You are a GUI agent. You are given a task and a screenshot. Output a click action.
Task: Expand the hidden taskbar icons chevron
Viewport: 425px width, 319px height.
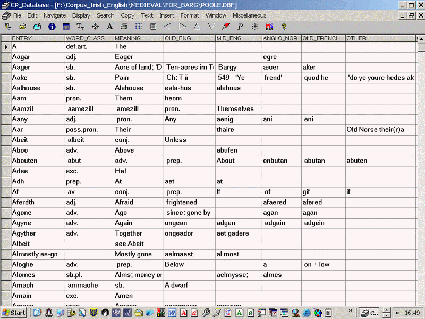tap(351, 310)
